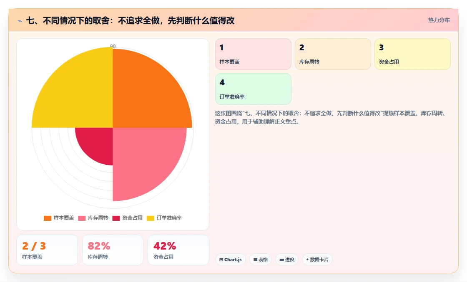Click the 数据卡片 tag chip
This screenshot has height=282, width=467.
[317, 260]
